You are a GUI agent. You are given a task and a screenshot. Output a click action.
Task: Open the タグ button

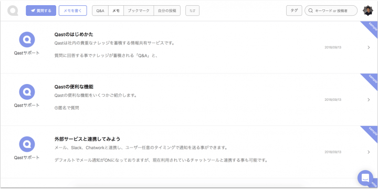(x=294, y=10)
